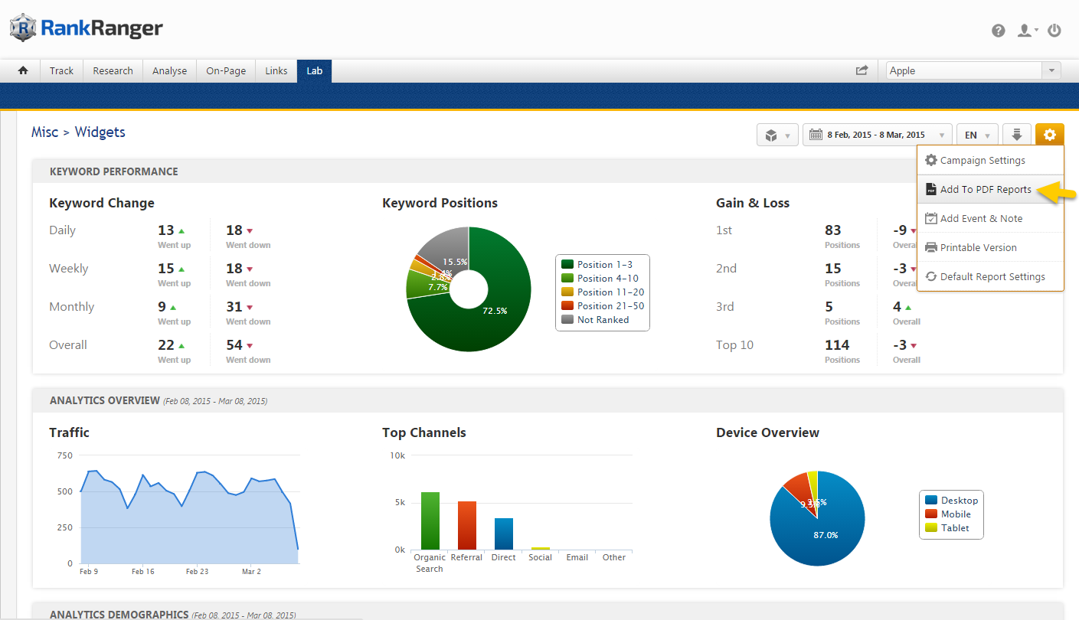Screen dimensions: 1079x620
Task: Select Add To PDF Reports
Action: point(985,190)
